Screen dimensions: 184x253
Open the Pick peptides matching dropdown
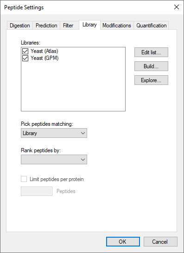click(x=54, y=133)
